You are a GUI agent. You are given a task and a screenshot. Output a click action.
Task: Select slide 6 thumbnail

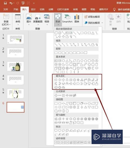tap(16, 107)
